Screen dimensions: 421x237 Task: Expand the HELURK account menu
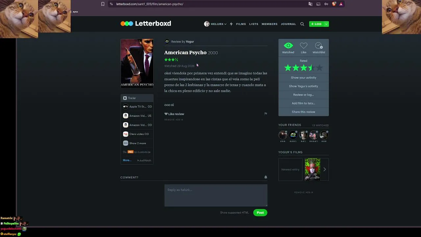pyautogui.click(x=225, y=24)
